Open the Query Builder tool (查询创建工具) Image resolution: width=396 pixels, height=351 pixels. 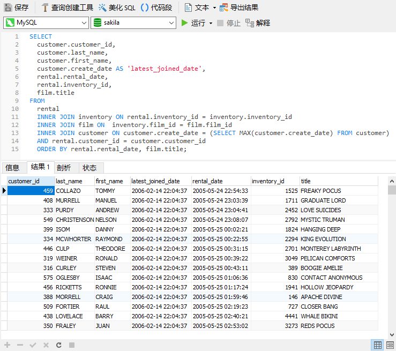(68, 8)
